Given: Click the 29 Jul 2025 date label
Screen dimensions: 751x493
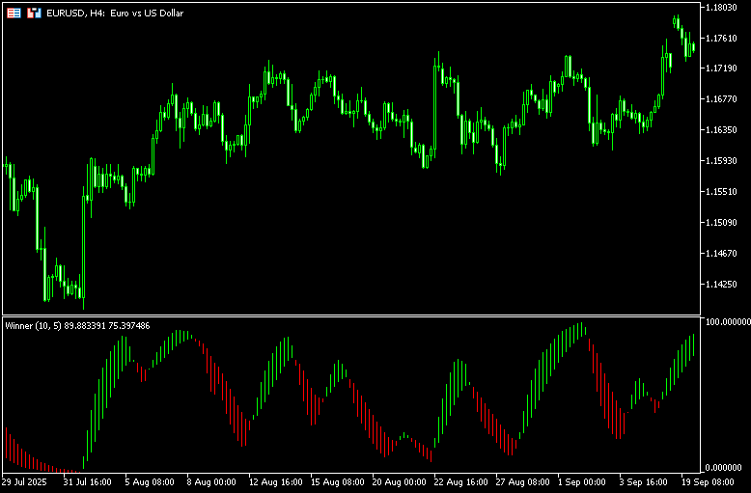Looking at the screenshot, I should tap(24, 481).
